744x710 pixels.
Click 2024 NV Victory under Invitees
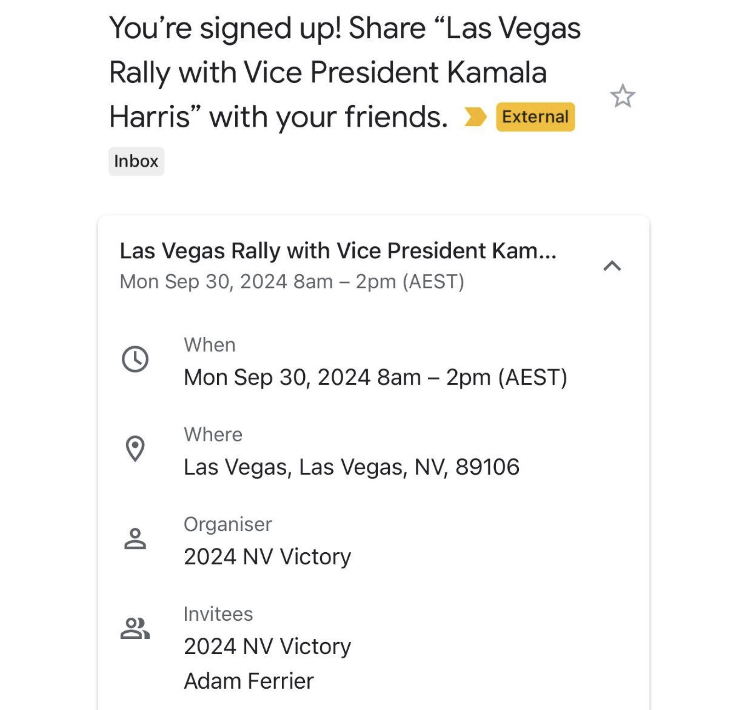(x=267, y=646)
